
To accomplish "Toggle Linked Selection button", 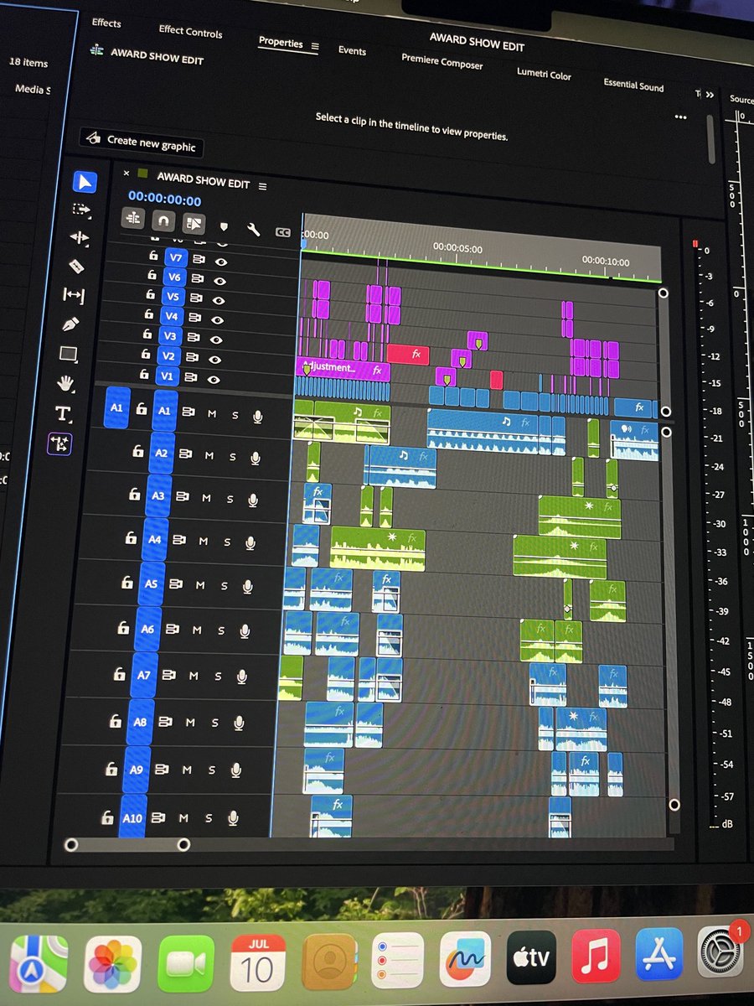I will point(193,224).
